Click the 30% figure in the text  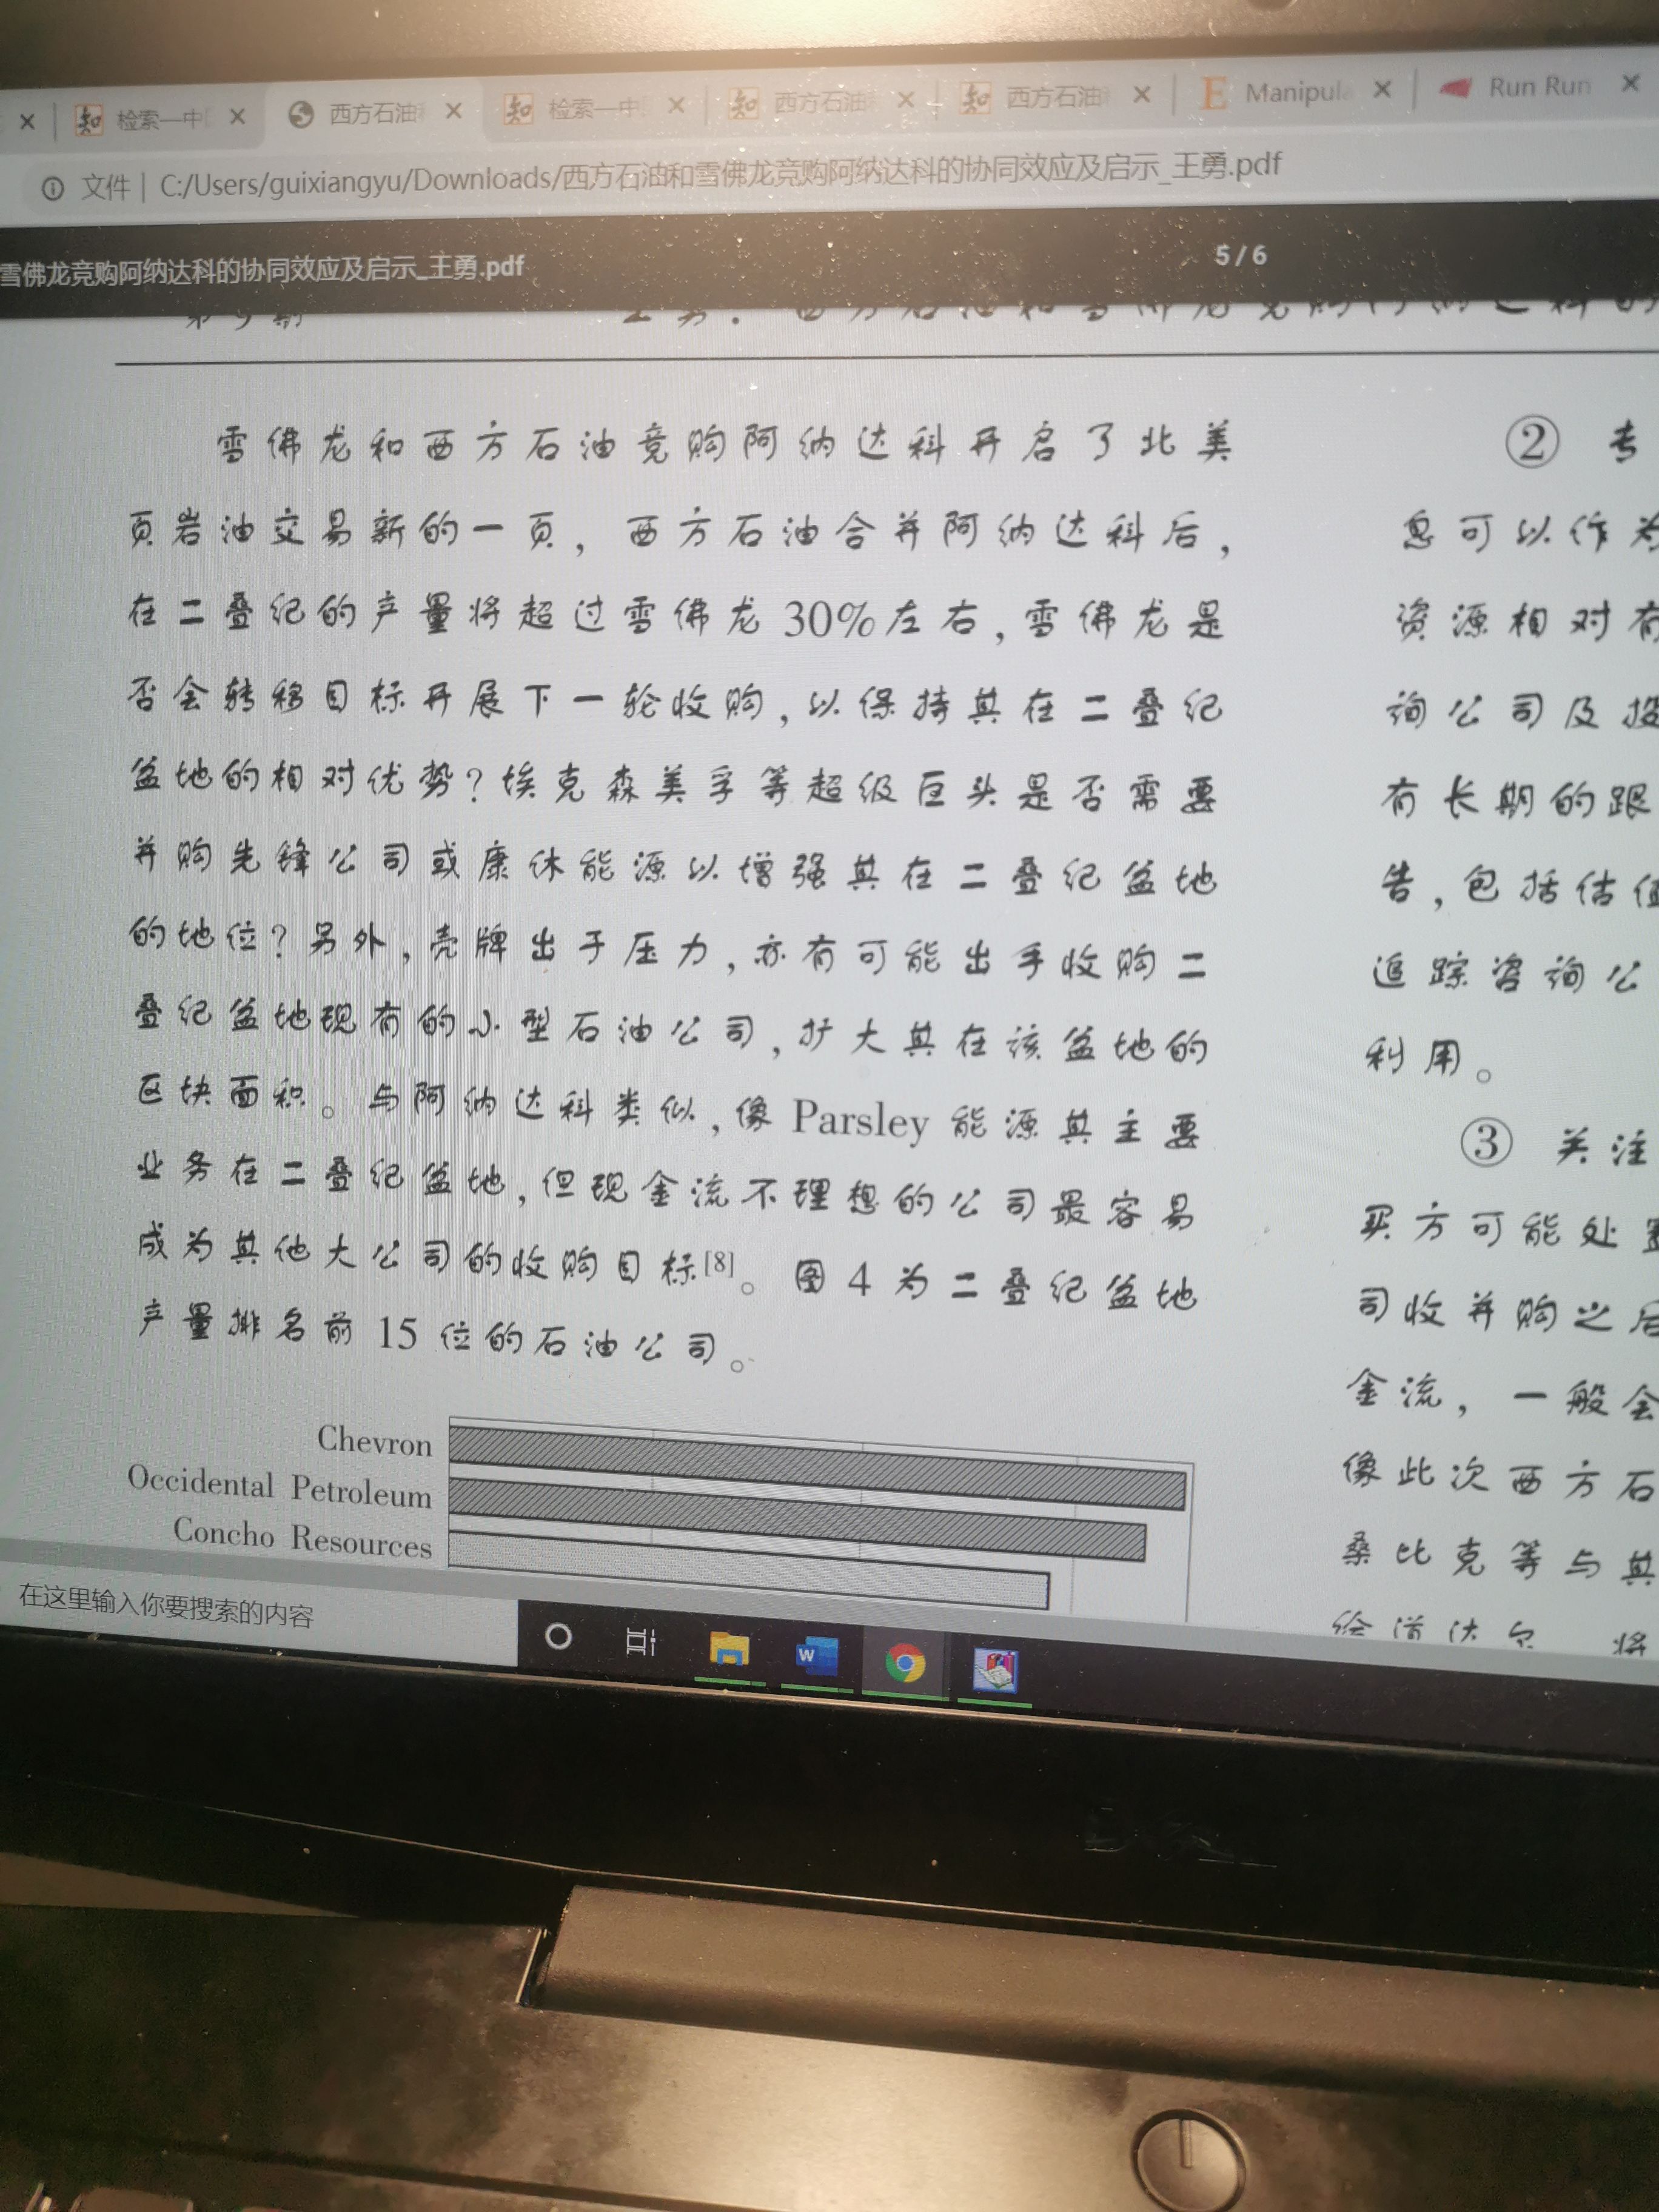click(x=829, y=620)
